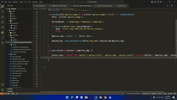This screenshot has width=177, height=100.
Task: Open editor more actions ellipsis
Action: click(x=175, y=6)
